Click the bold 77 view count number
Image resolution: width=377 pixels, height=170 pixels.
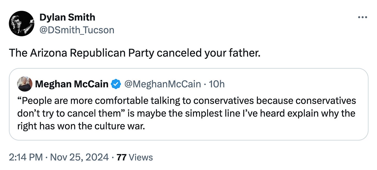(x=121, y=157)
